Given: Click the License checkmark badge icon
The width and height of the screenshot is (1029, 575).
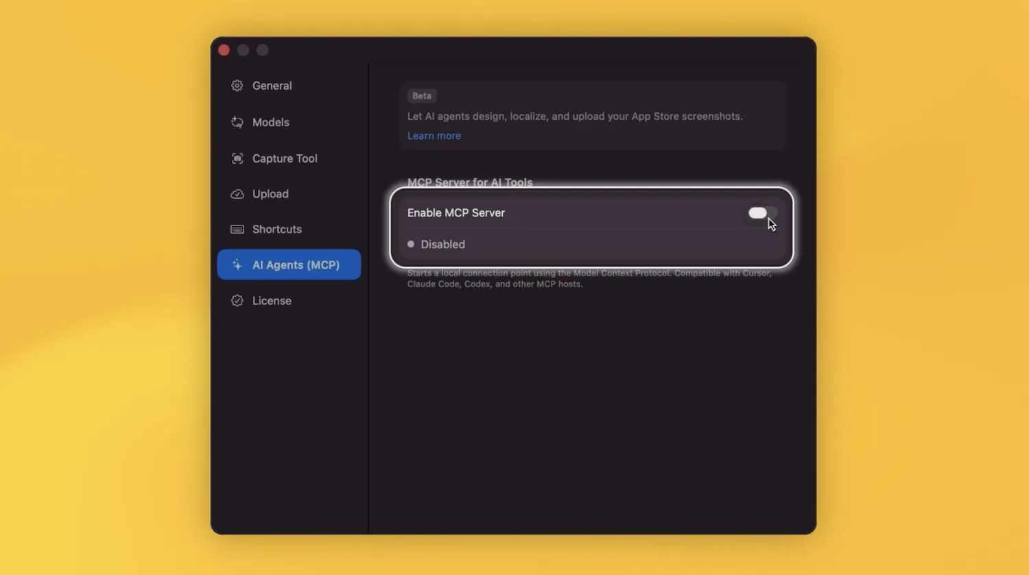Looking at the screenshot, I should coord(237,300).
